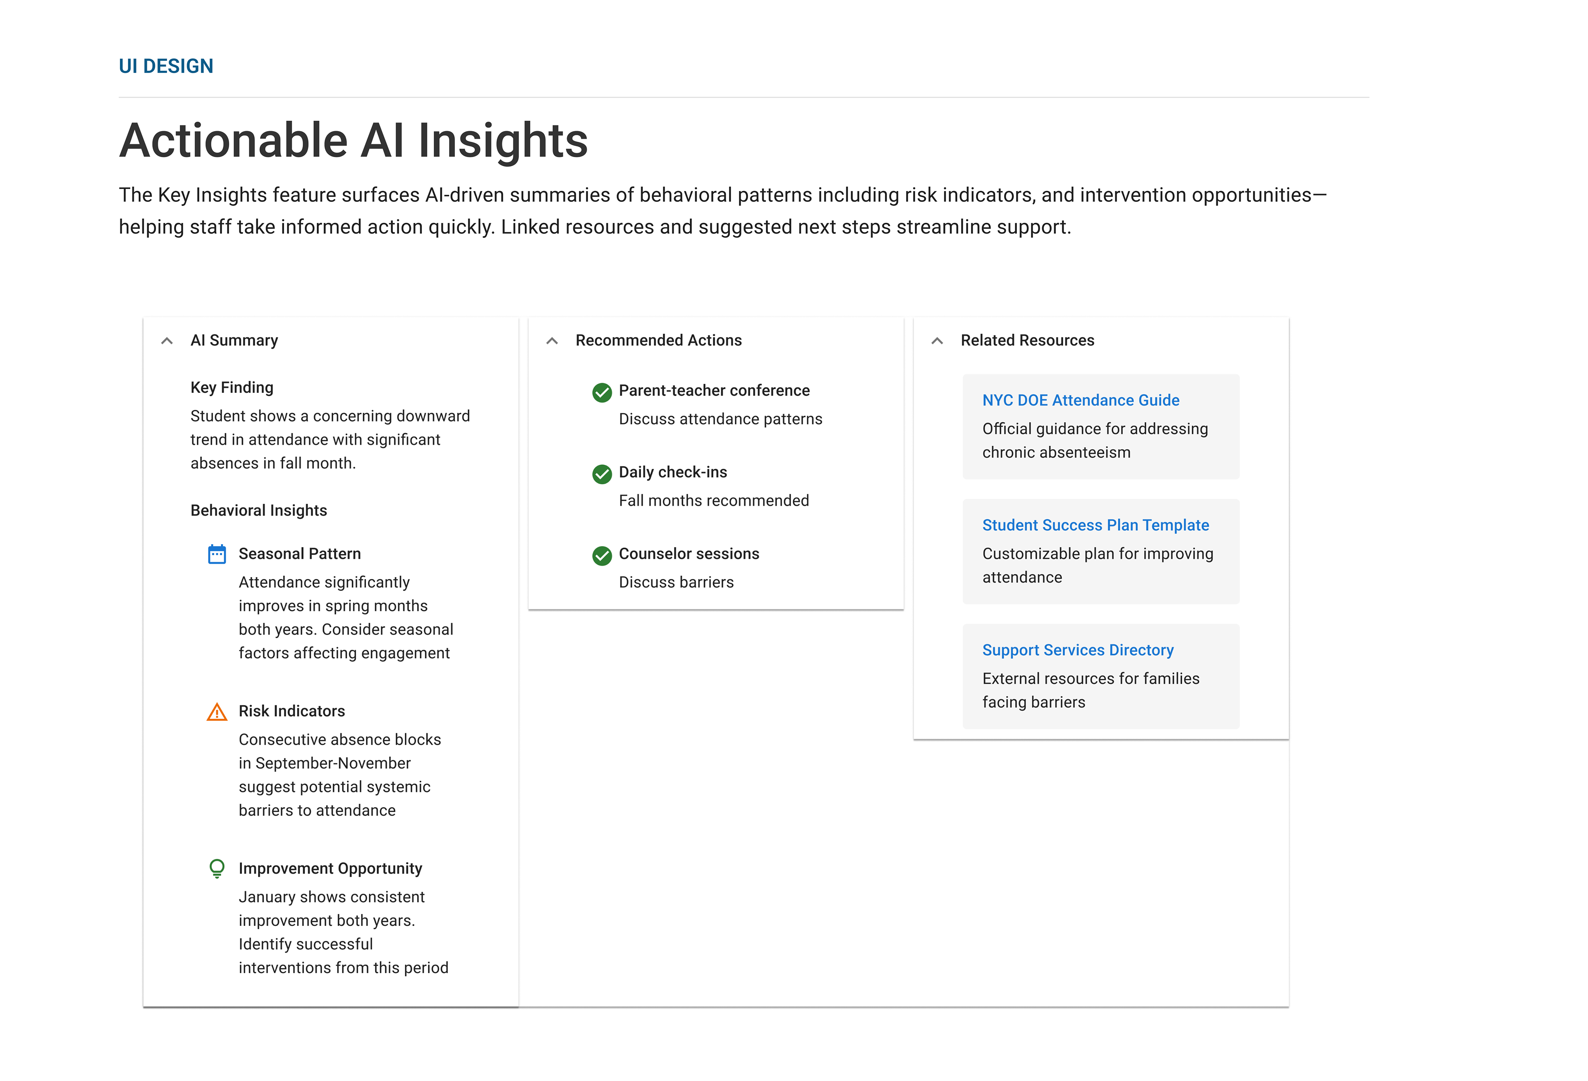
Task: Collapse the Recommended Actions panel chevron
Action: (x=552, y=340)
